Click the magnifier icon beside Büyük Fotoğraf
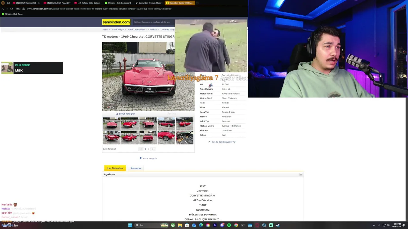The image size is (408, 229). point(117,114)
